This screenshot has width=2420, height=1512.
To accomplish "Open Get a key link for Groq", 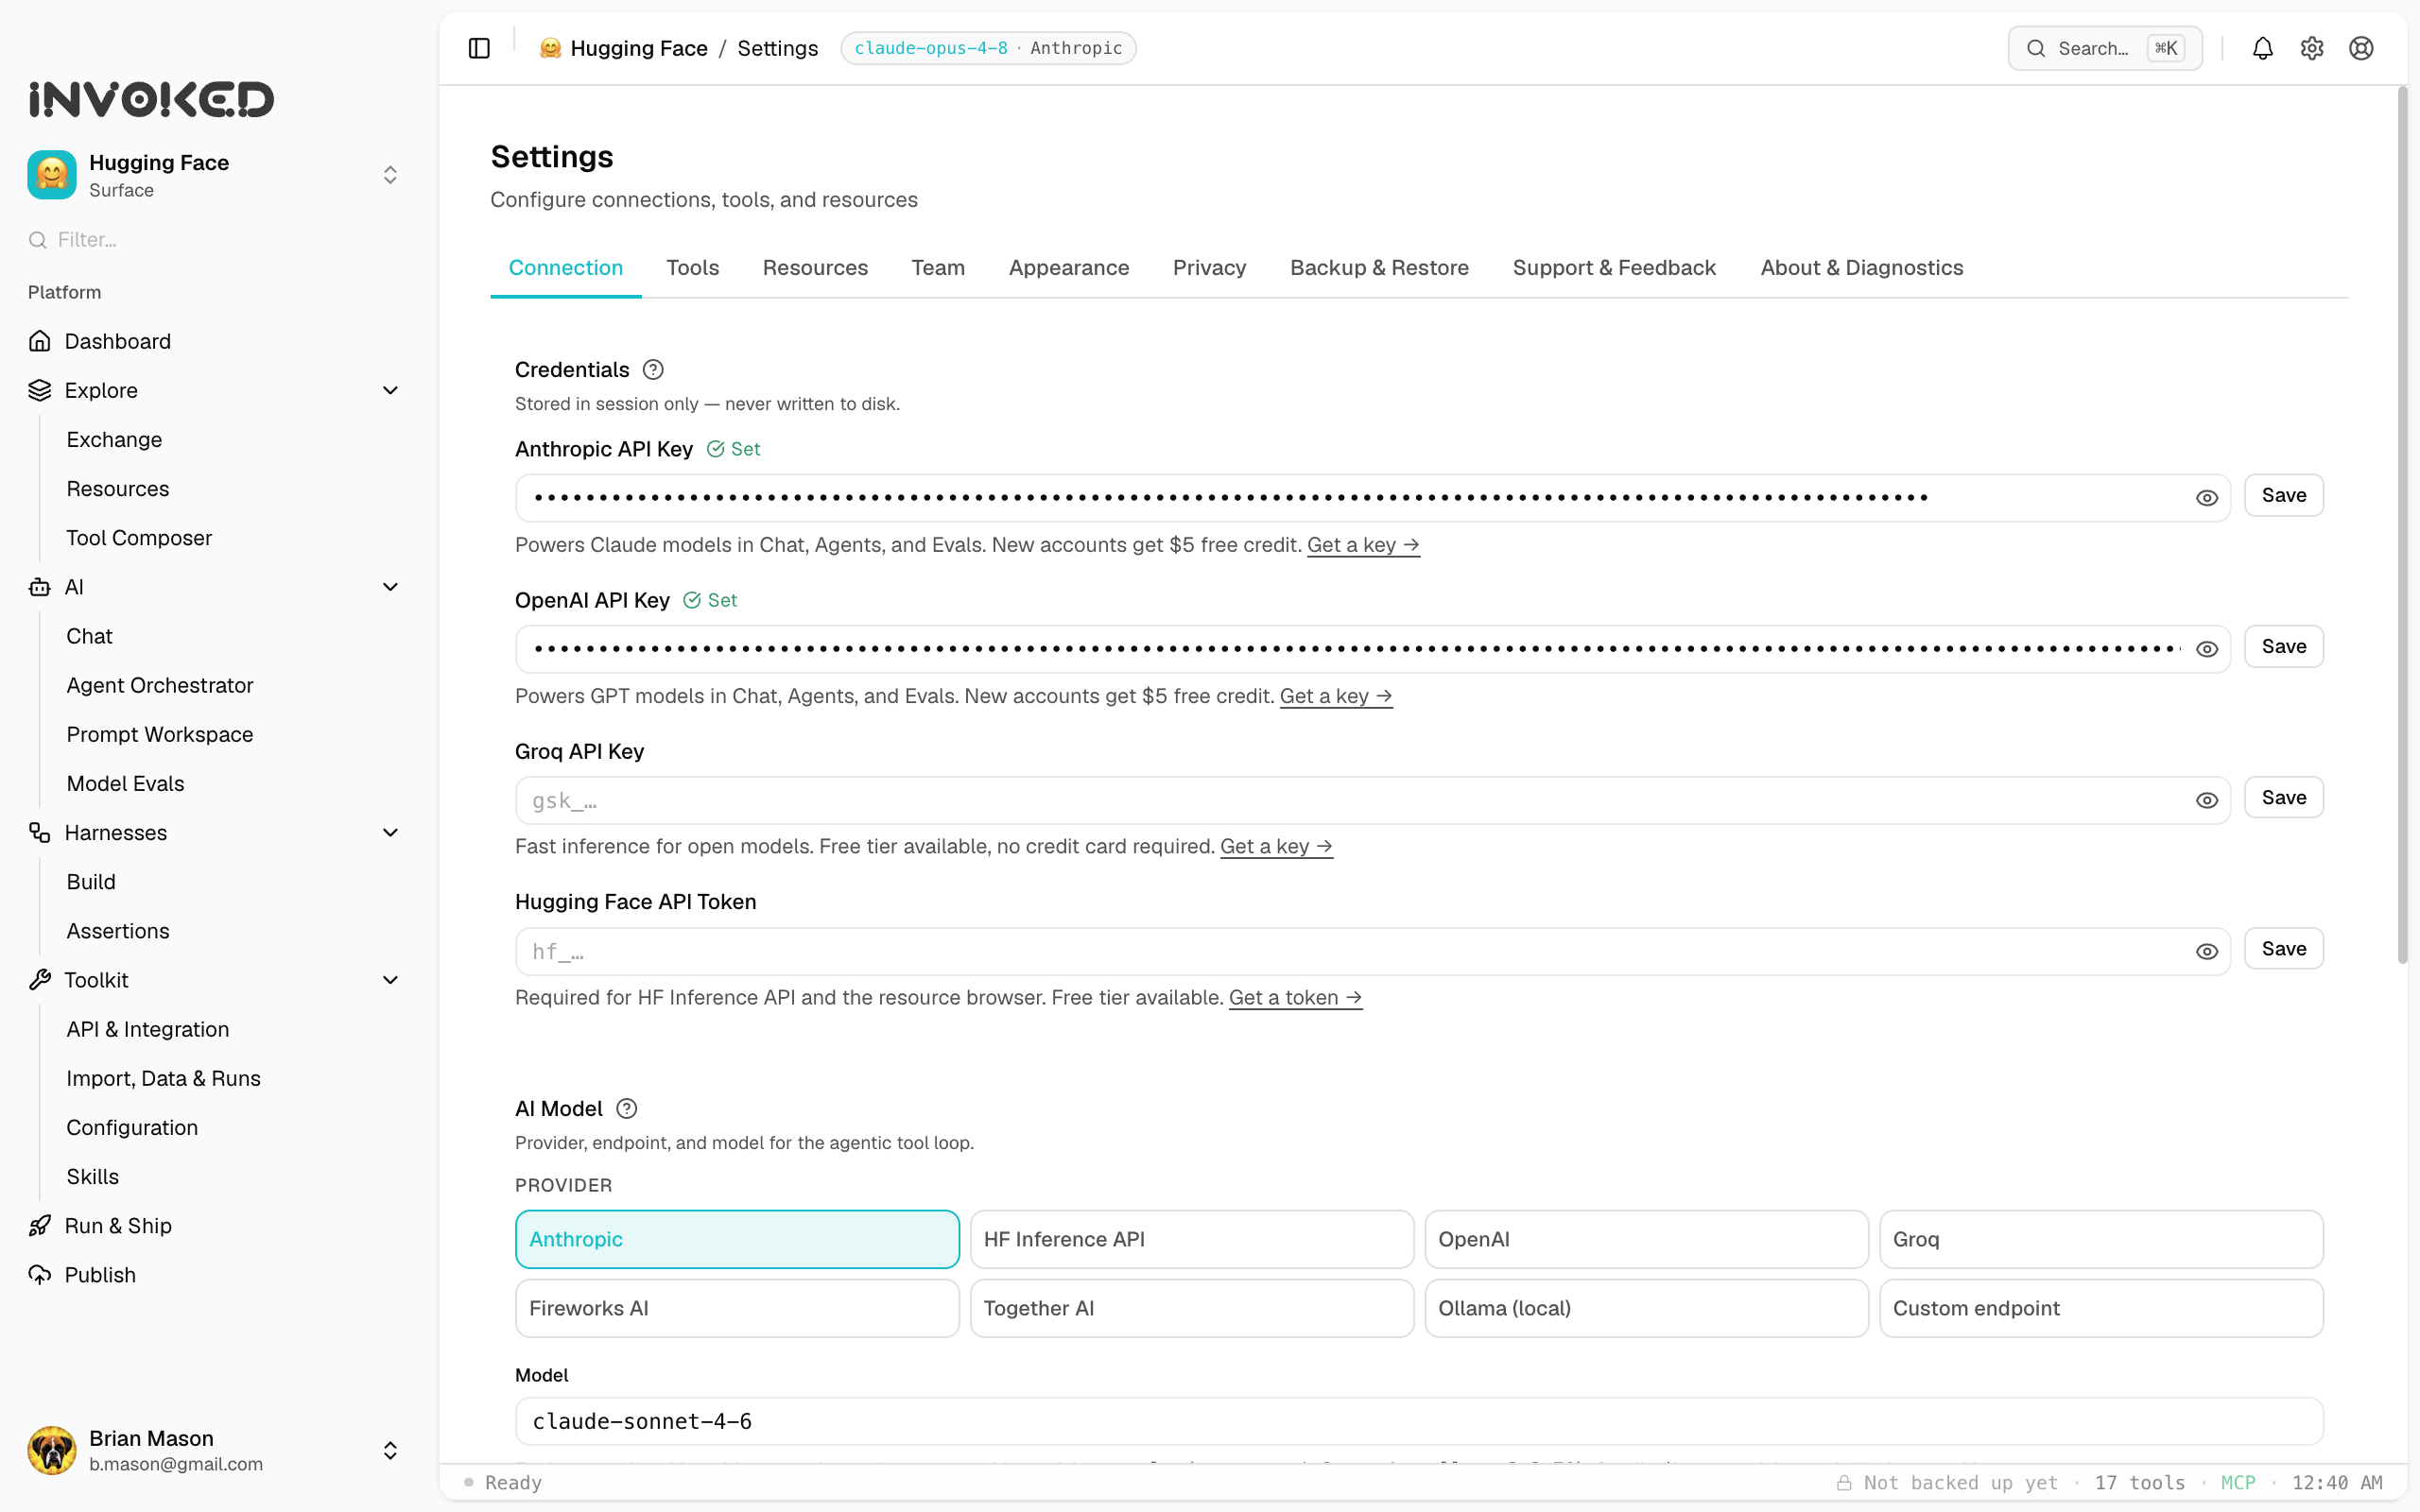I will point(1276,847).
